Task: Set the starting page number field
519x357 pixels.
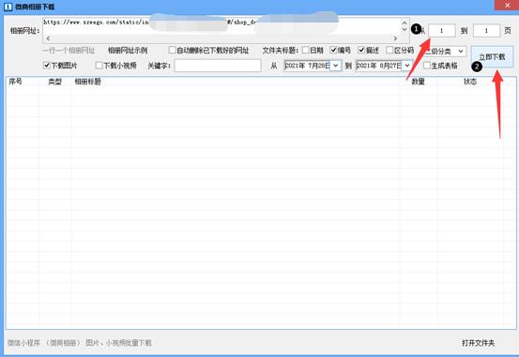Action: click(442, 31)
